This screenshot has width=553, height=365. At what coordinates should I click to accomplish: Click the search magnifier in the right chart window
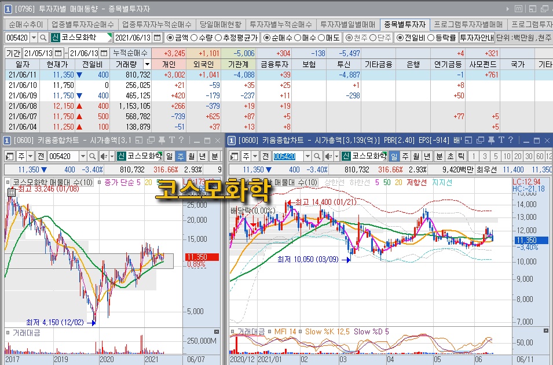coord(317,156)
